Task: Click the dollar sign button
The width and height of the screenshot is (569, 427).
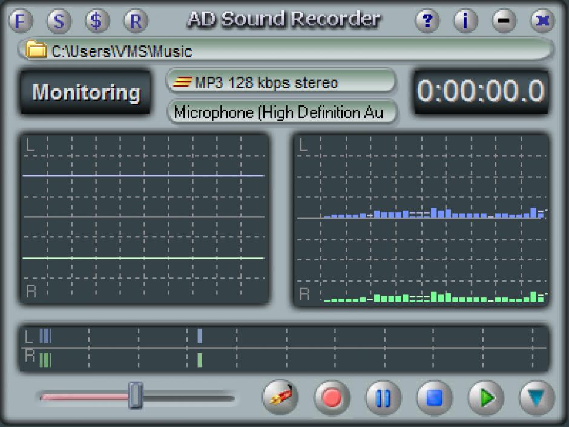Action: click(x=97, y=21)
